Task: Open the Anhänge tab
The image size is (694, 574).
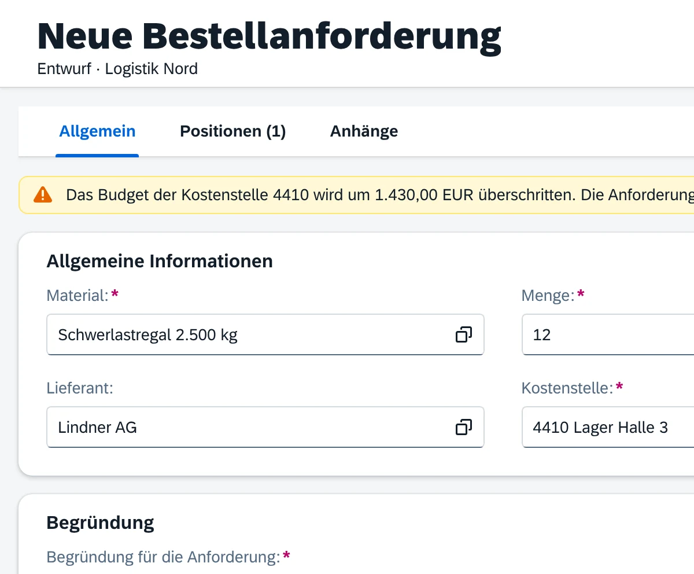Action: pyautogui.click(x=364, y=131)
